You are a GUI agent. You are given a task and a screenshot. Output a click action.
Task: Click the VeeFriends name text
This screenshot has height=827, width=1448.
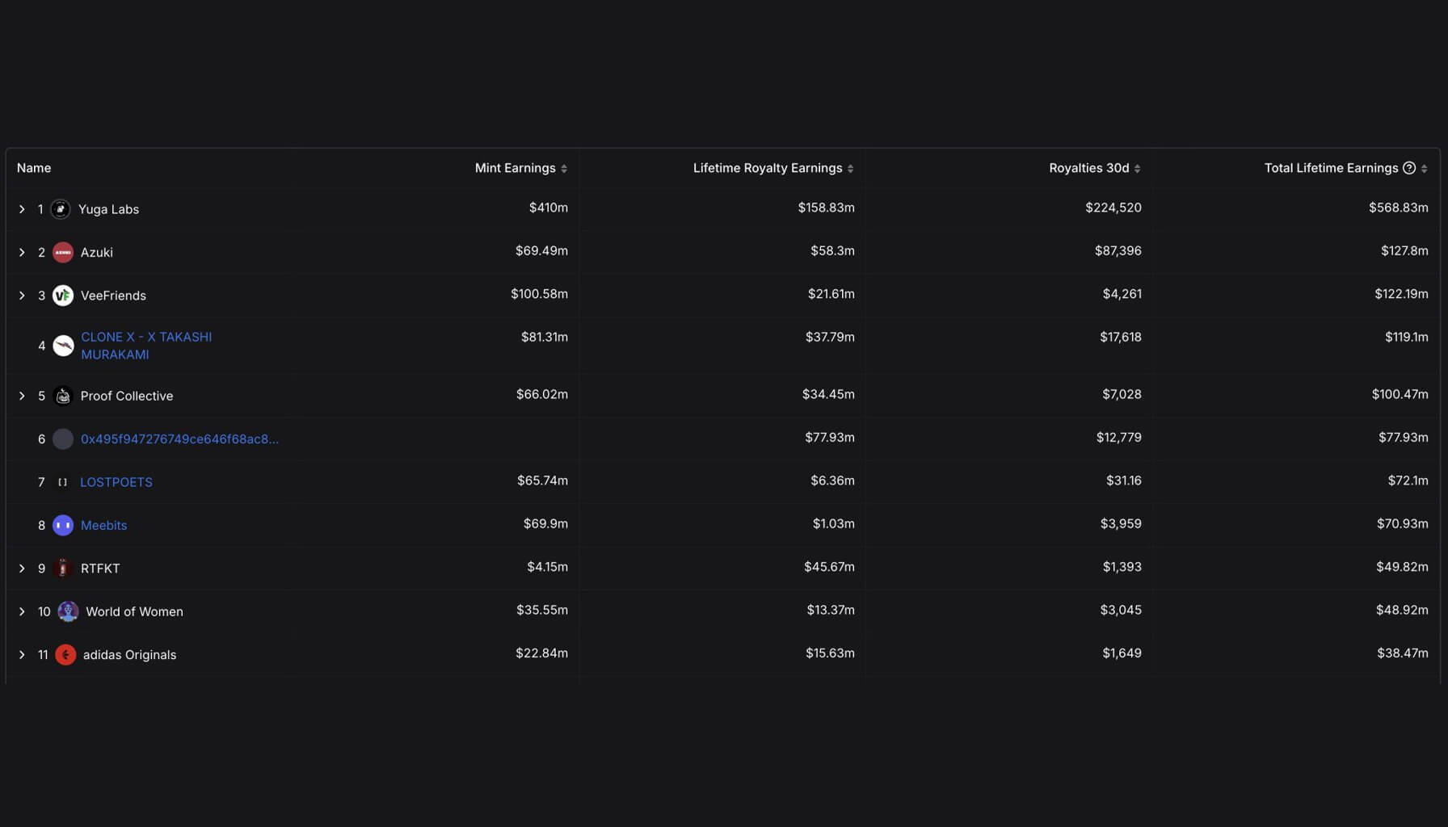pyautogui.click(x=113, y=296)
